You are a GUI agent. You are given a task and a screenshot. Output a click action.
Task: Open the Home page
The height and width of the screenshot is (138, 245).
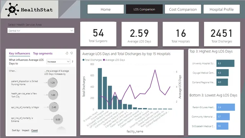[x=106, y=9]
